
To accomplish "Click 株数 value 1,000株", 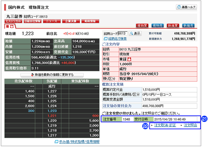I will point(126,64).
